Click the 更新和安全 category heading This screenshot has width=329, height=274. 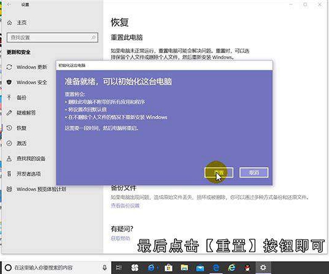pyautogui.click(x=18, y=52)
